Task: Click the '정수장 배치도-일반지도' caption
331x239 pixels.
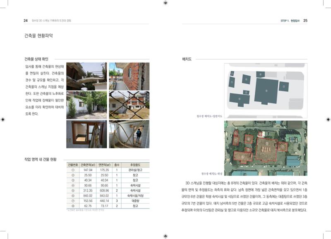Action: [x=209, y=116]
